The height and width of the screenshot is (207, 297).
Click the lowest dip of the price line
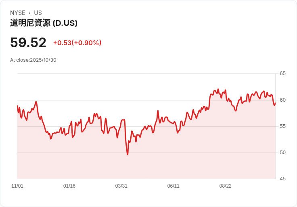(128, 155)
